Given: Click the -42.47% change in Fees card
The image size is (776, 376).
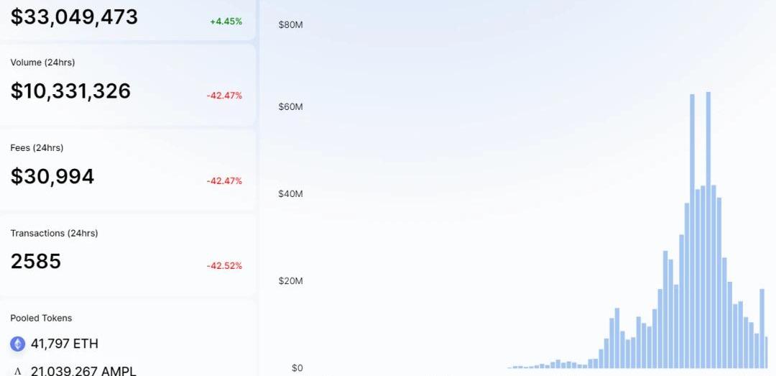Looking at the screenshot, I should point(224,181).
